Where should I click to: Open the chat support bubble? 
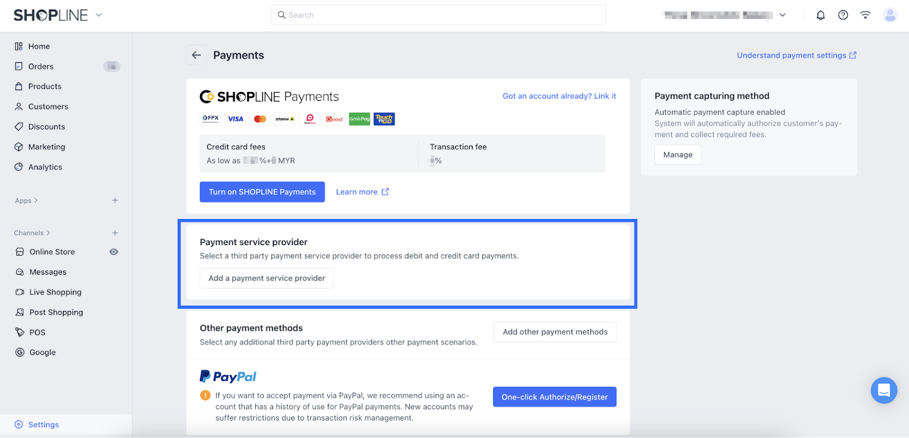[884, 390]
